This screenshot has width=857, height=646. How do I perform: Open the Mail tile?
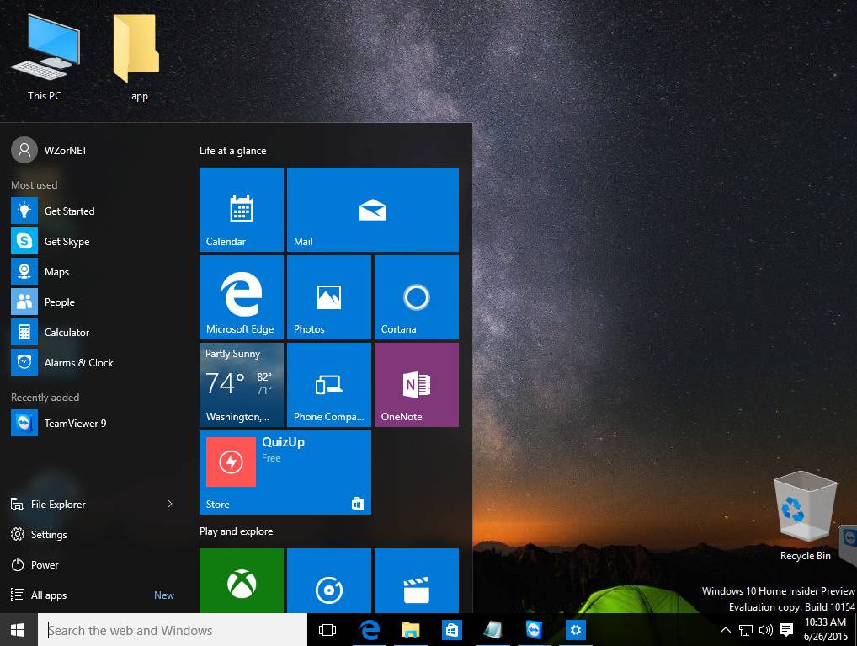373,210
